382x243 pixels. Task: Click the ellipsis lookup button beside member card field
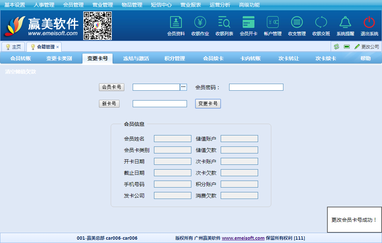tap(183, 87)
